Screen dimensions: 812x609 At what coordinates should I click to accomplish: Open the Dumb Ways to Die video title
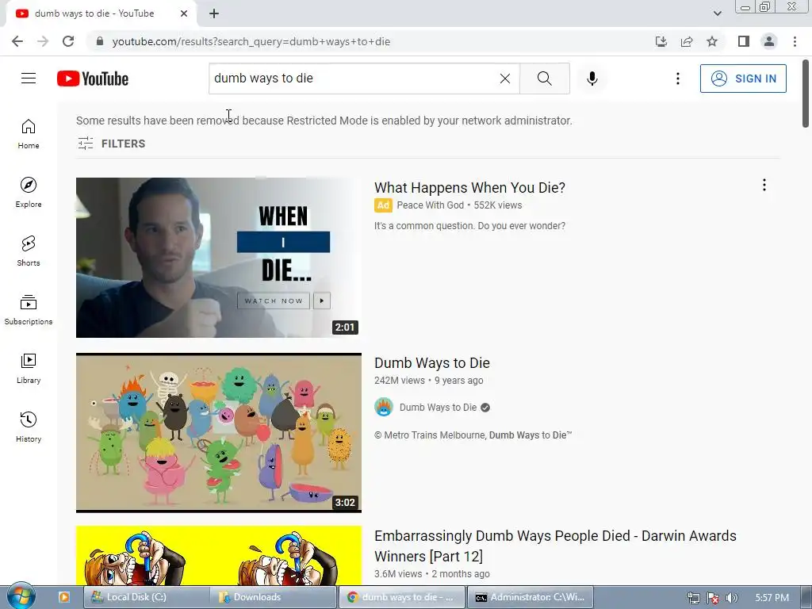[432, 363]
